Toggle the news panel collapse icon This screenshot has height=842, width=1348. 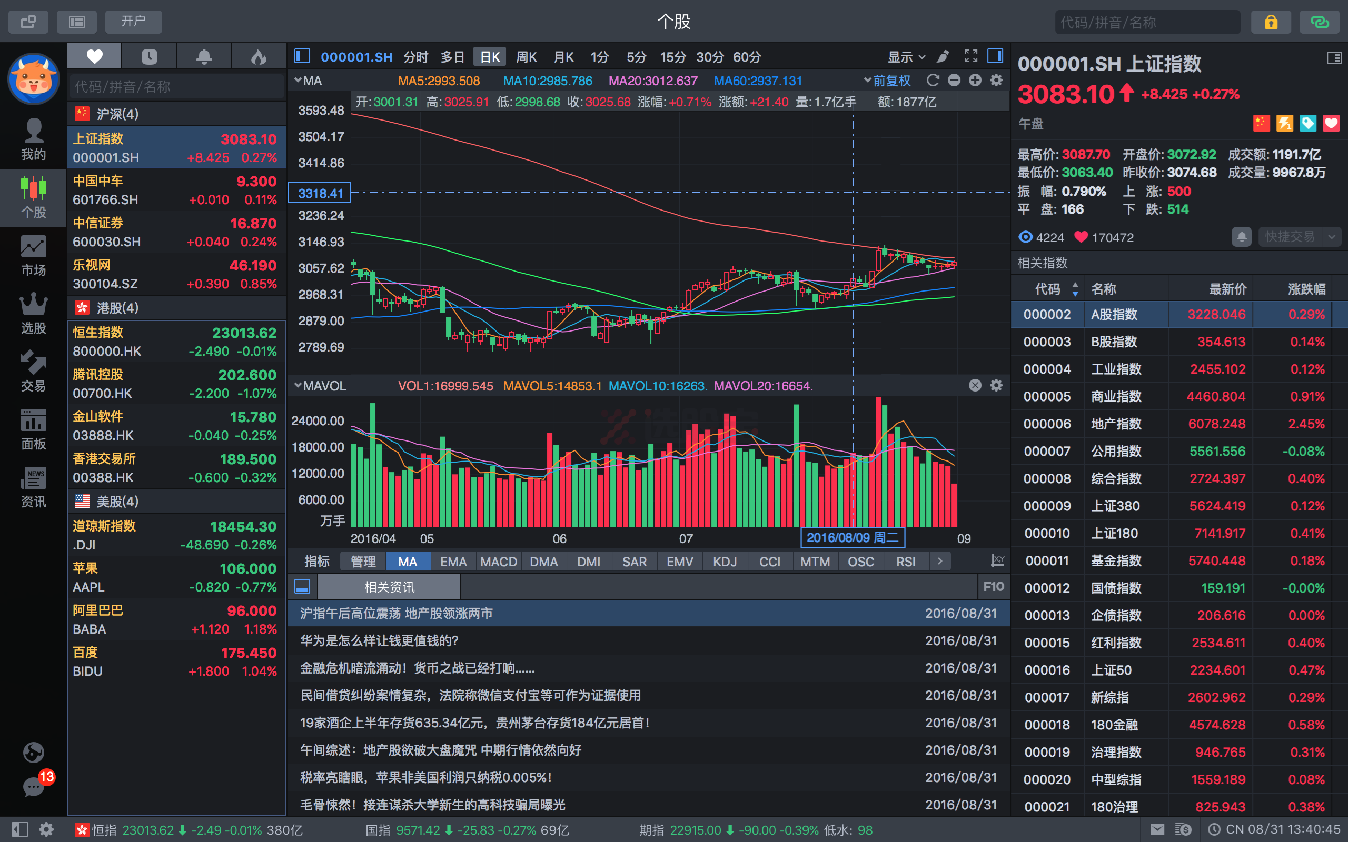pos(302,586)
